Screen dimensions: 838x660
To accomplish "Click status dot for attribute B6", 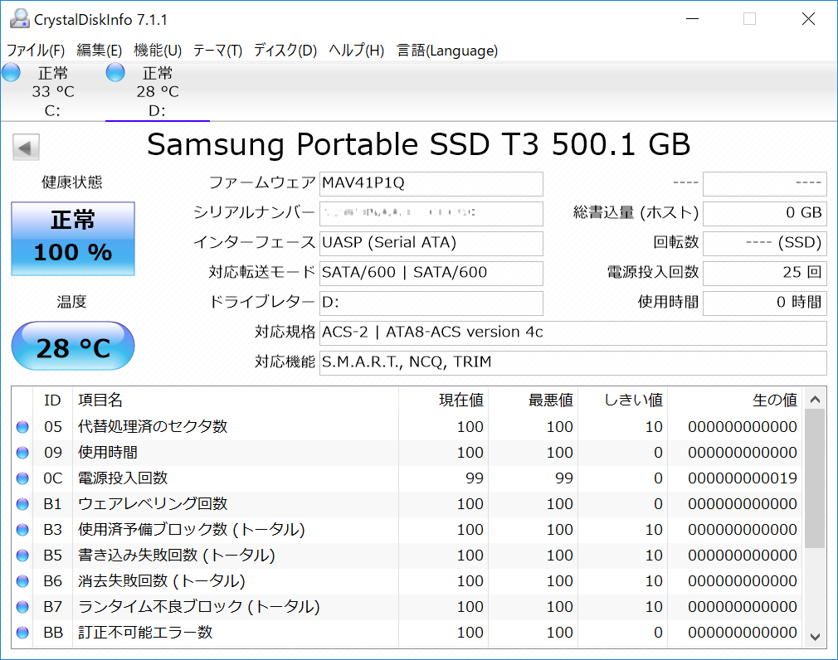I will pyautogui.click(x=22, y=582).
